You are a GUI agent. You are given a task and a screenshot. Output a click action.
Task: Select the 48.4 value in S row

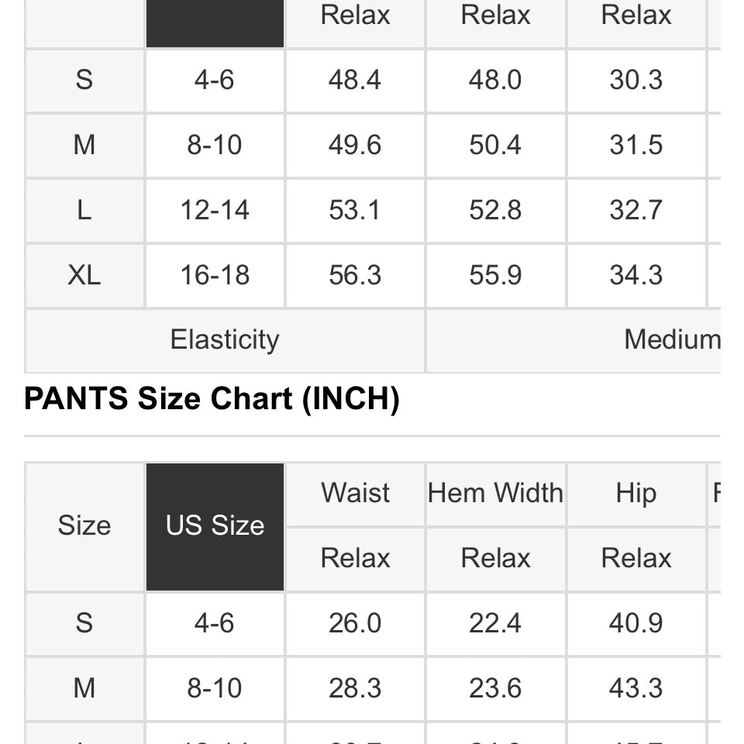(x=355, y=80)
